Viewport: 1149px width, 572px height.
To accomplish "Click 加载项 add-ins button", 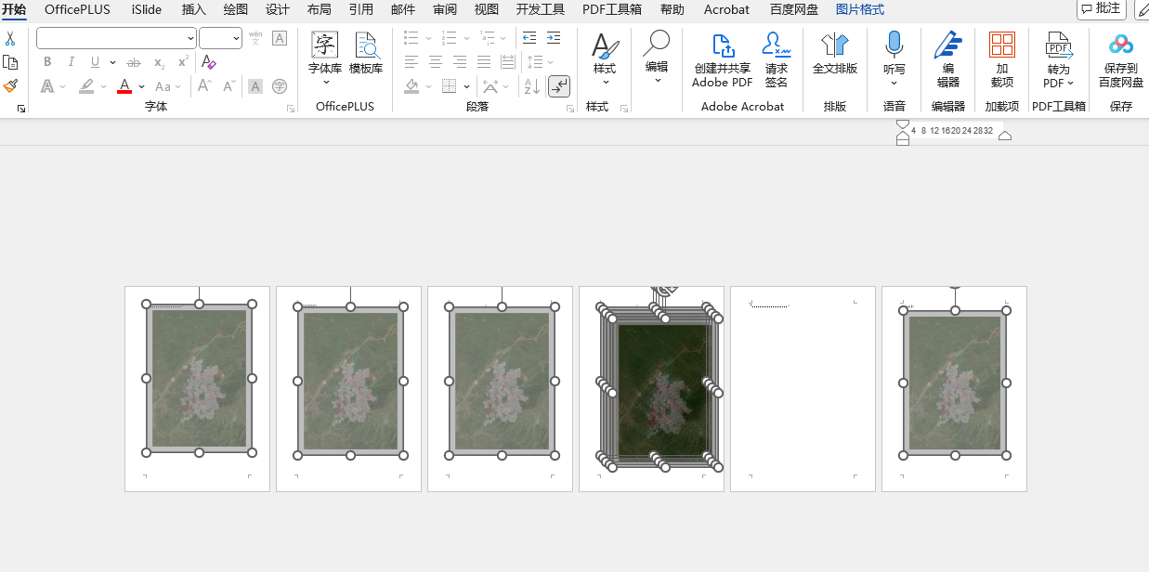I will [1002, 60].
